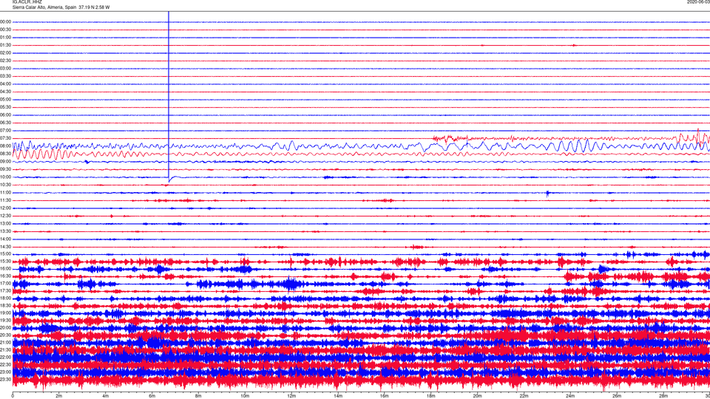This screenshot has width=710, height=399.
Task: Select the 15:00 trace time label
Action: tap(5, 253)
